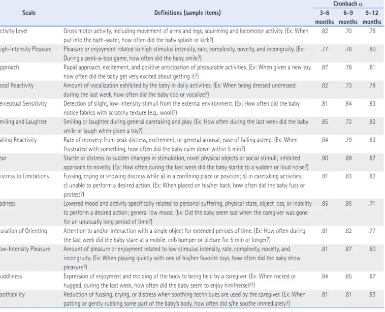This screenshot has width=385, height=312.
Task: Click the definition starting 'Attention to and/or interaction'
Action: click(184, 236)
